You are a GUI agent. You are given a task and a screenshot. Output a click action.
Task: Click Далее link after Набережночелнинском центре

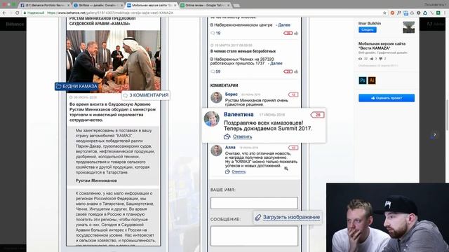point(284,25)
